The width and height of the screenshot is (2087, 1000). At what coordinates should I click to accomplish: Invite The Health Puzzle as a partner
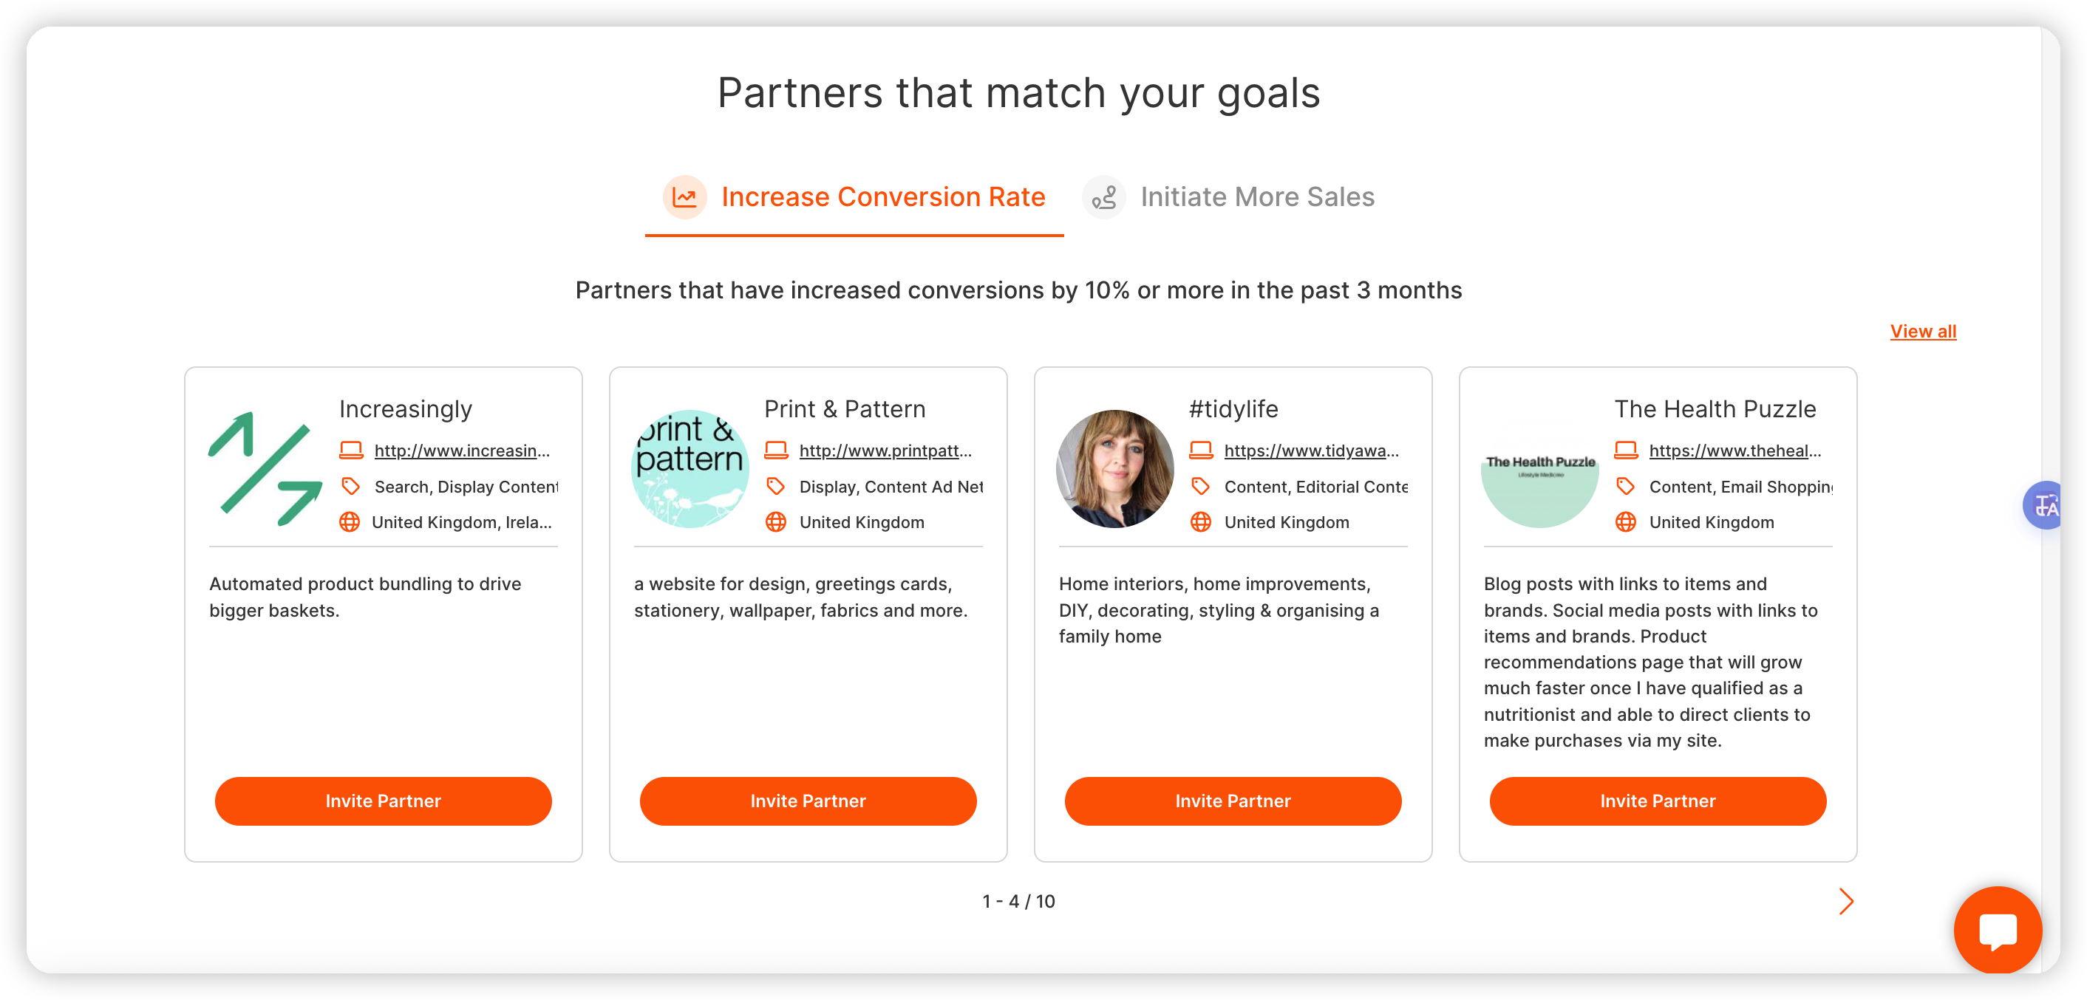(x=1657, y=801)
